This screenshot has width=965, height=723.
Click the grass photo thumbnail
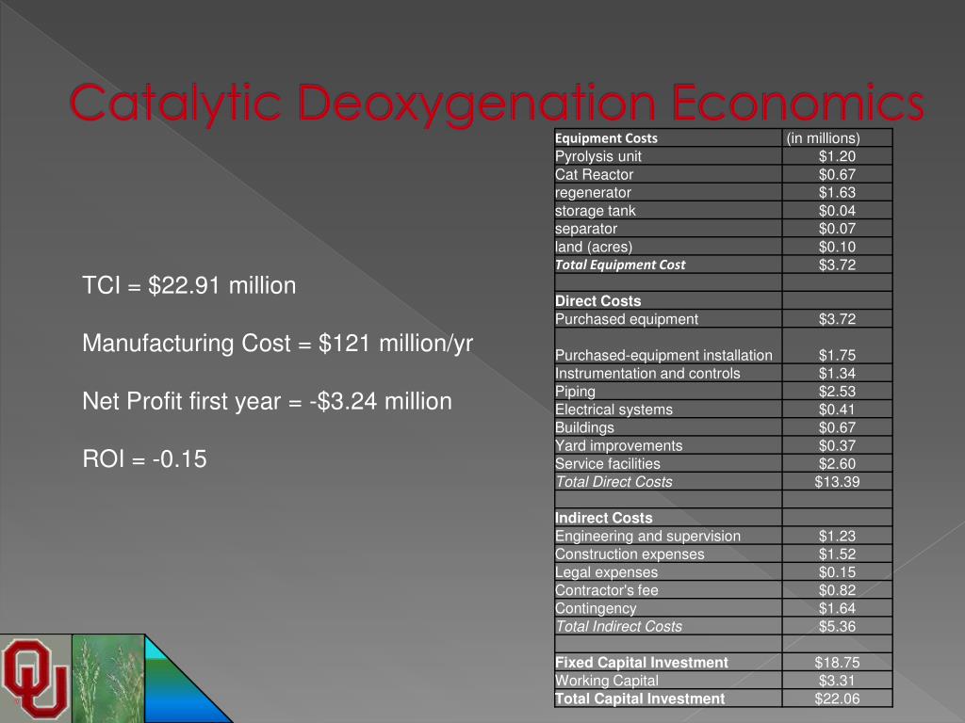pos(108,679)
